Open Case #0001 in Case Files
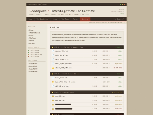 33,64
